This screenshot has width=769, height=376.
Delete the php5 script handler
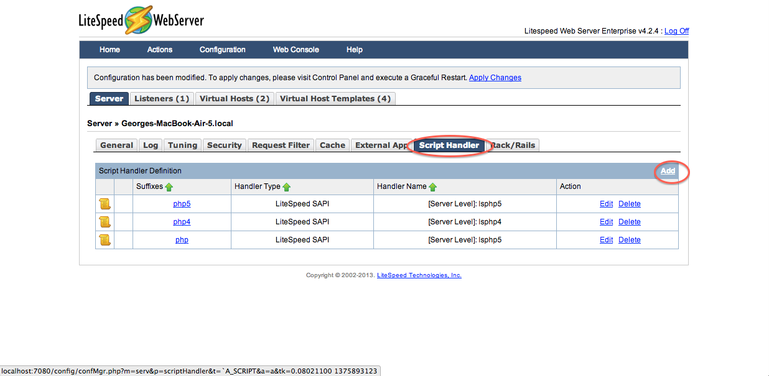[x=630, y=204]
